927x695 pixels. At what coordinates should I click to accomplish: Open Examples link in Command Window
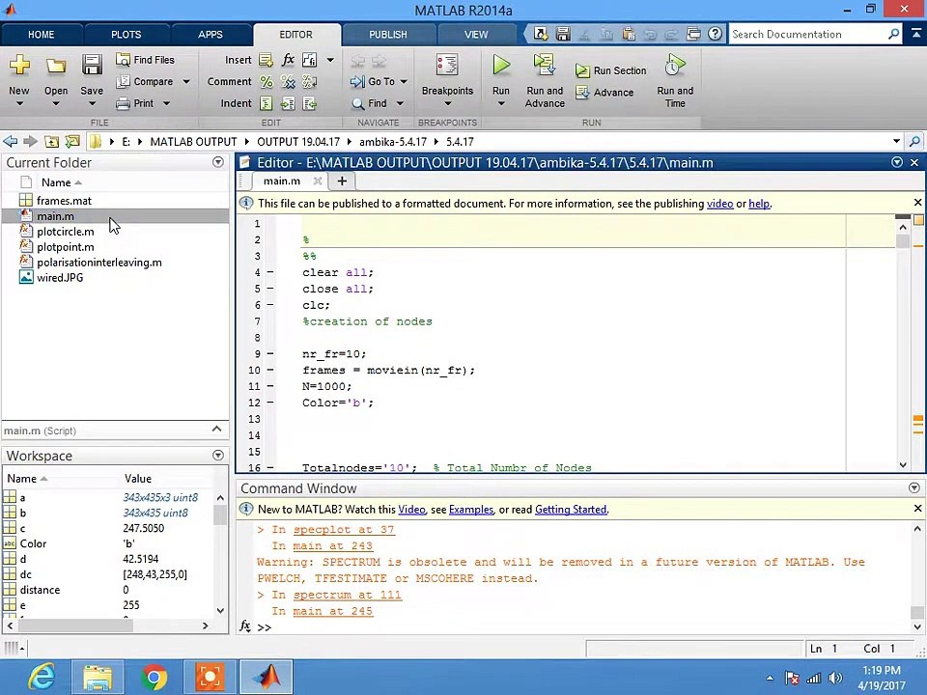click(471, 510)
